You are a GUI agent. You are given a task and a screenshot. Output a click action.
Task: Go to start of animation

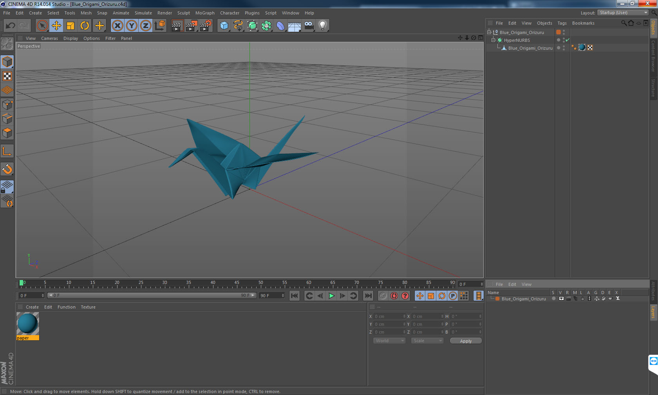(x=295, y=296)
